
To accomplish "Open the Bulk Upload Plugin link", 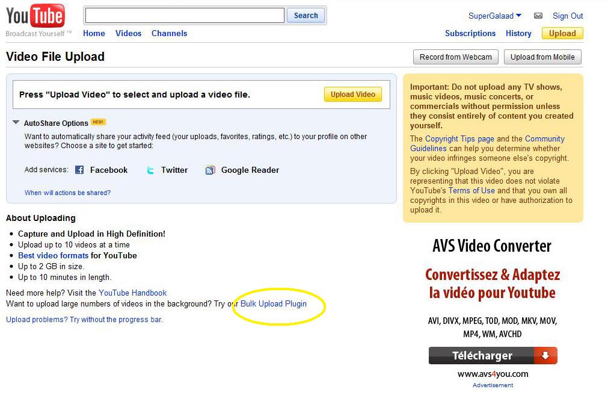I will pyautogui.click(x=274, y=303).
